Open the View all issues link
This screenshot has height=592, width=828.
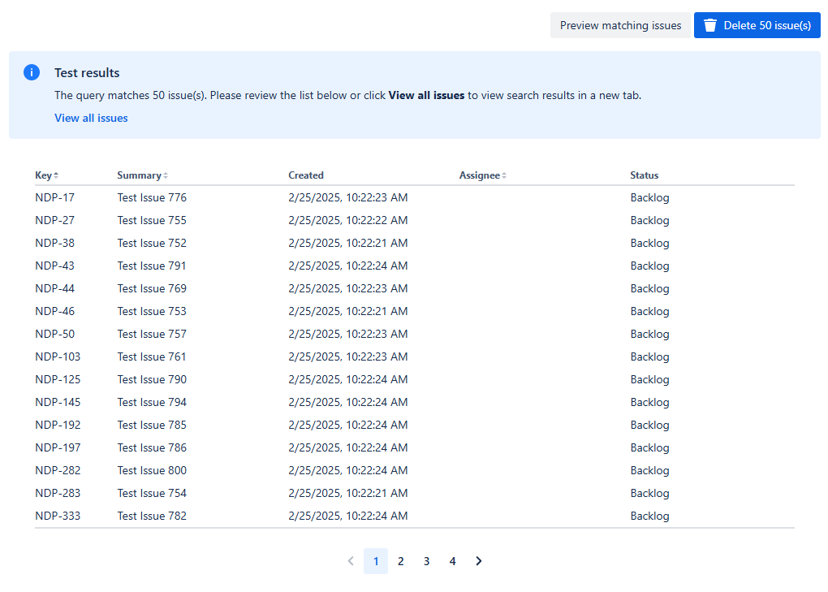click(x=91, y=118)
